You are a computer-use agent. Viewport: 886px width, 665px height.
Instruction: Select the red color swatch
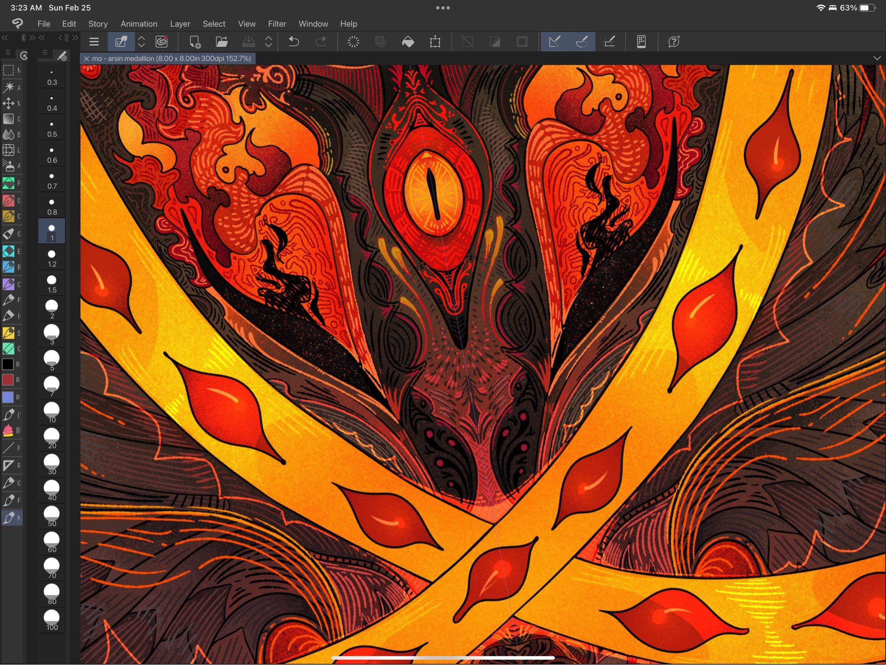coord(8,380)
